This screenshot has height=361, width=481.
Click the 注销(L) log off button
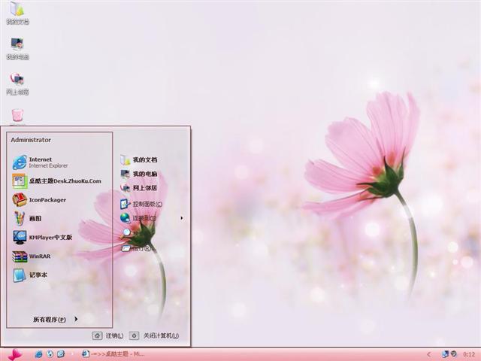tap(107, 336)
